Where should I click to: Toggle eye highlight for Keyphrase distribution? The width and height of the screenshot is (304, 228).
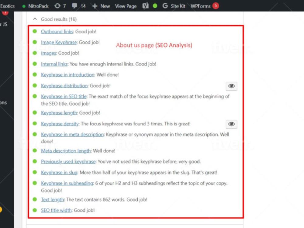[231, 86]
